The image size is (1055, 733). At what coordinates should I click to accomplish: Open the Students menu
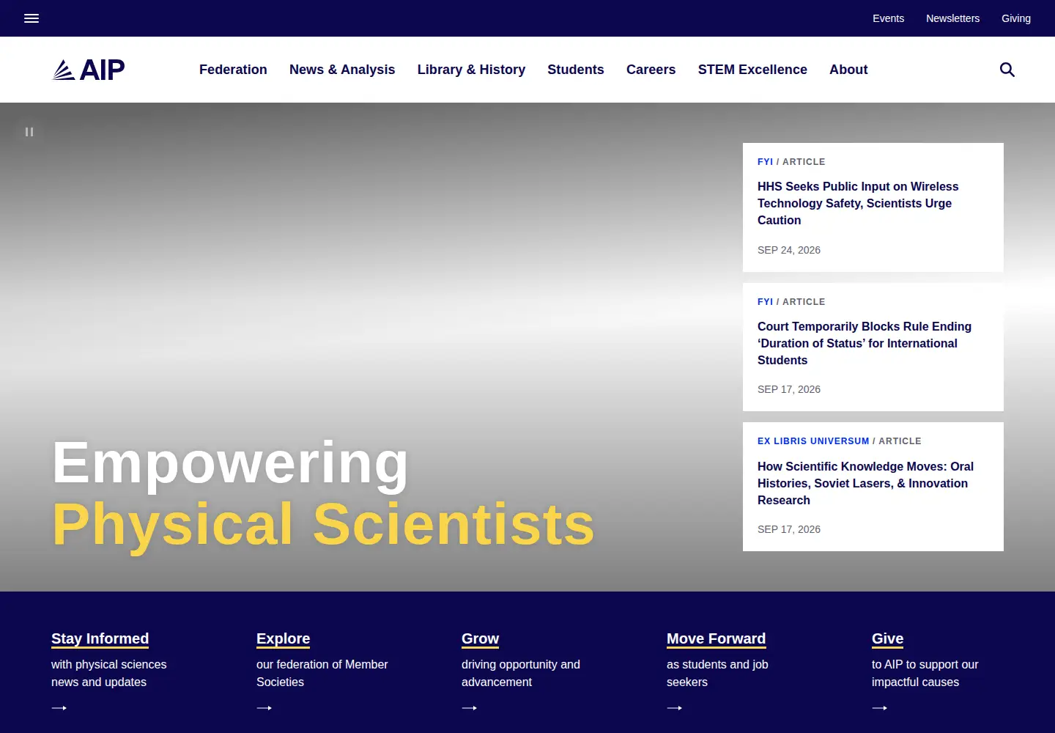click(576, 70)
